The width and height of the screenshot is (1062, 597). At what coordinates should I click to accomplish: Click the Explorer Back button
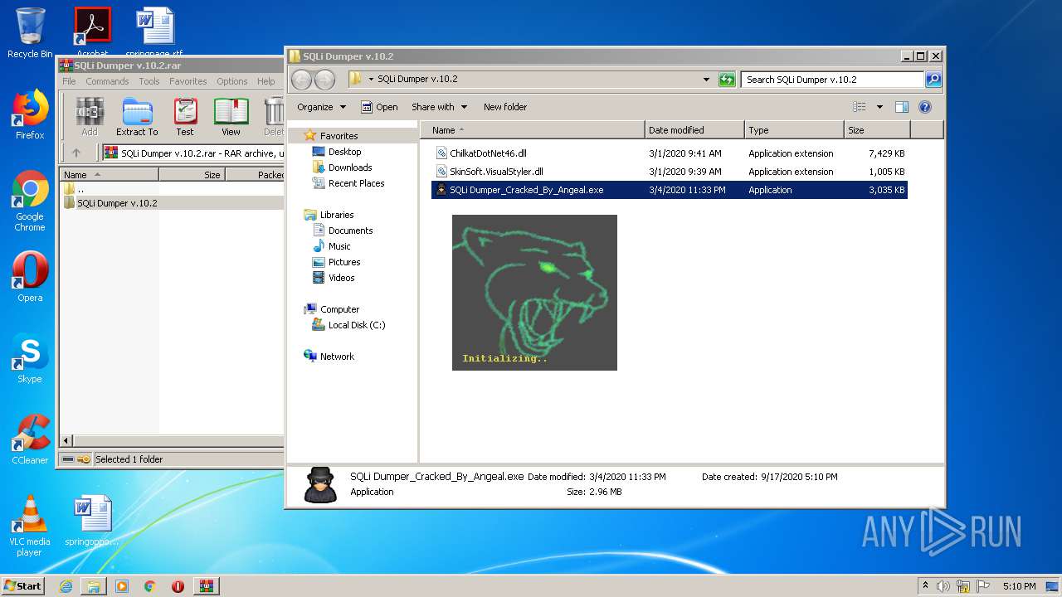coord(301,80)
